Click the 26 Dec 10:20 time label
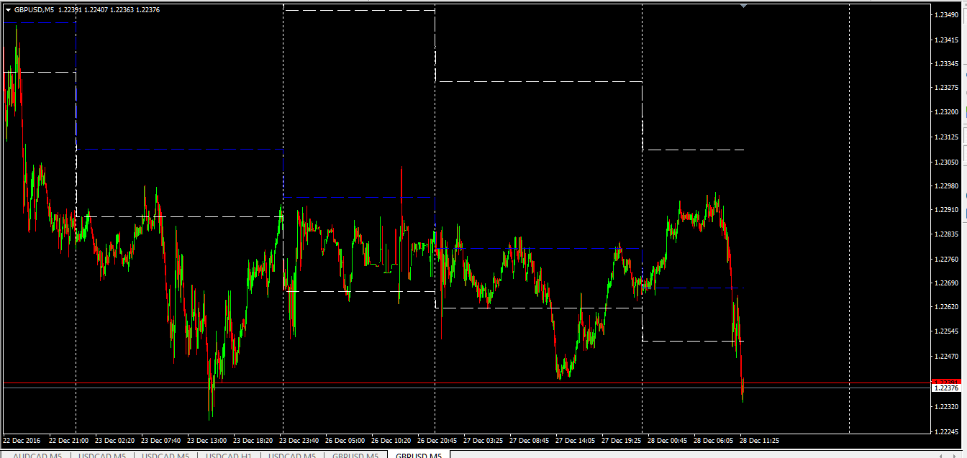The width and height of the screenshot is (967, 458). [x=391, y=440]
